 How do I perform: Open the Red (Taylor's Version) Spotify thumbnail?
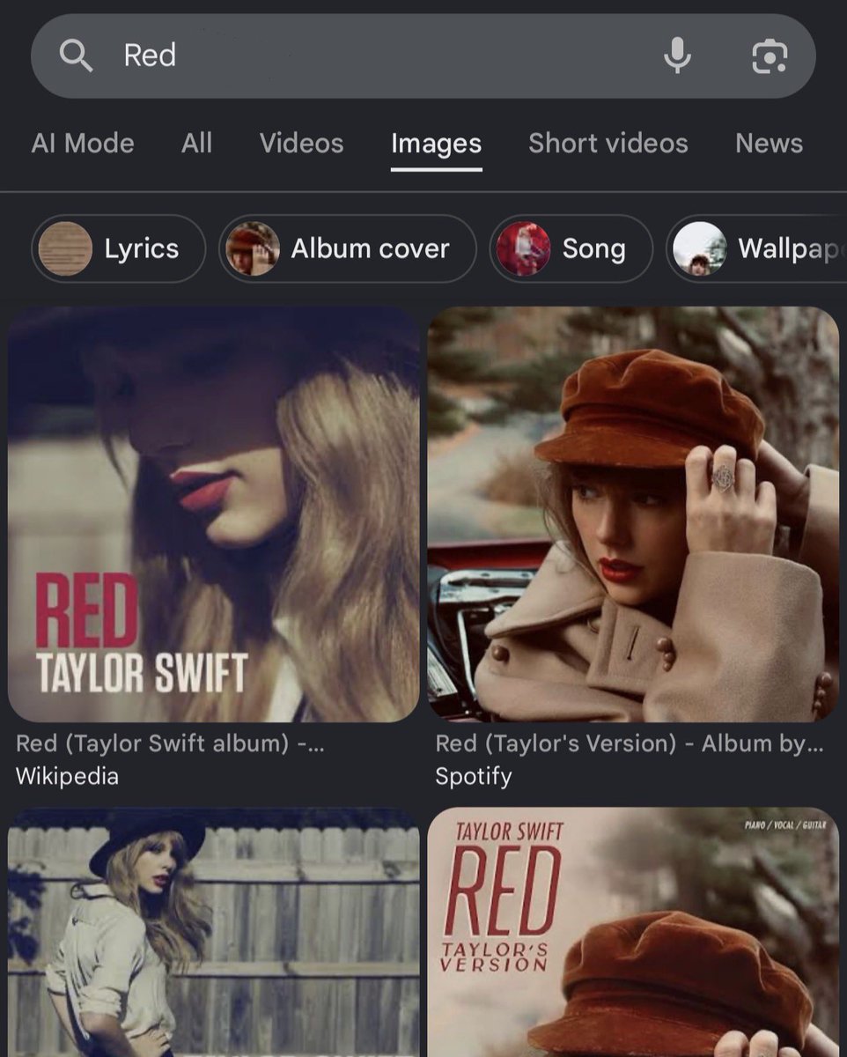pos(633,514)
